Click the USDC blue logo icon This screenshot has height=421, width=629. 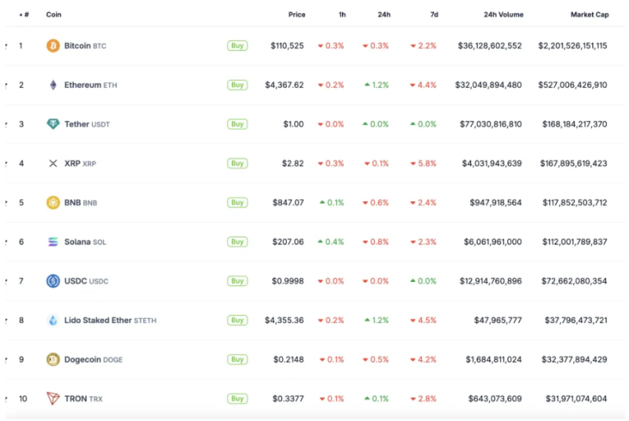(53, 281)
